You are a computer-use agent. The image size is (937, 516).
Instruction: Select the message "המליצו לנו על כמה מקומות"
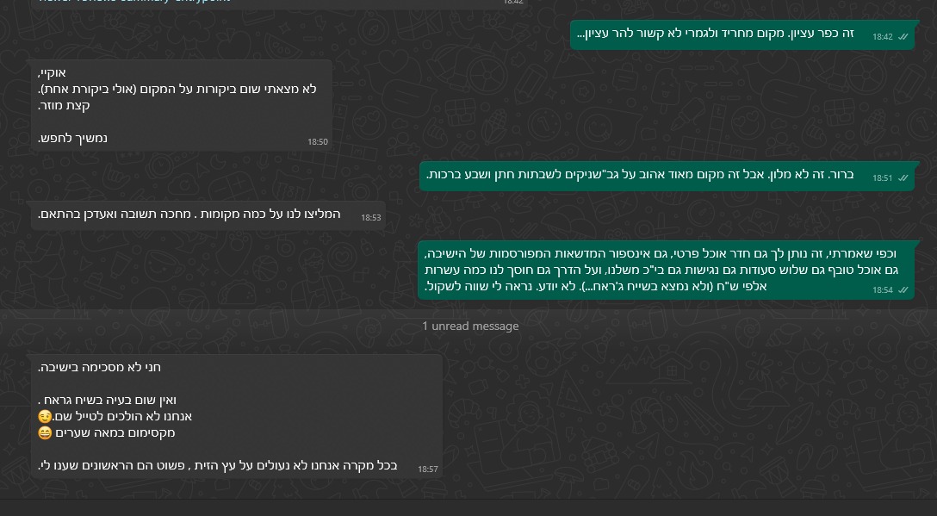pos(189,214)
